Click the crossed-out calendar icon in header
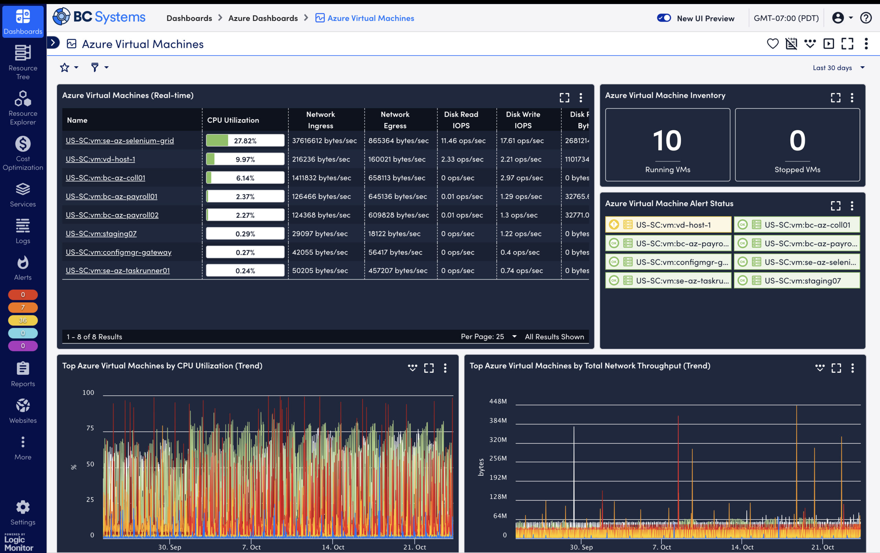 [791, 44]
